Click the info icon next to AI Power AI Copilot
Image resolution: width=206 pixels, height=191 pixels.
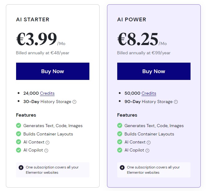click(x=147, y=151)
